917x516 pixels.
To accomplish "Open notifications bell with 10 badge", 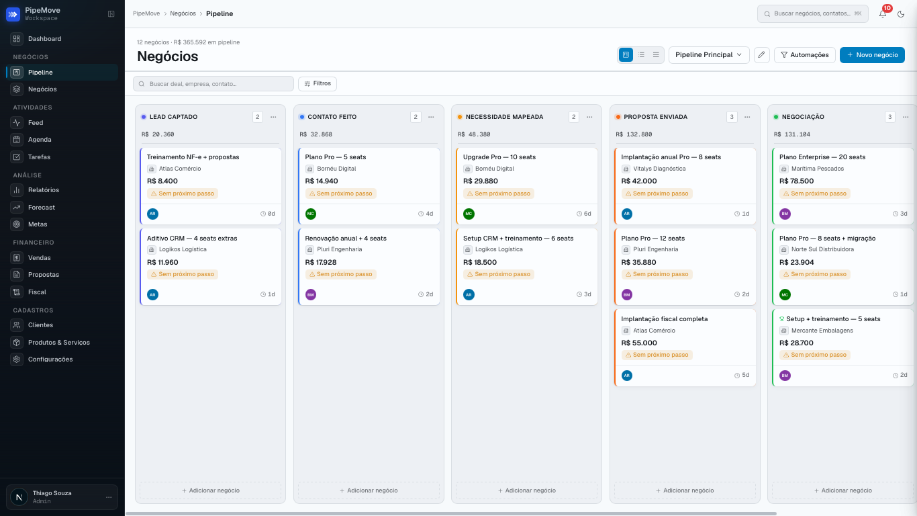I will [x=883, y=13].
